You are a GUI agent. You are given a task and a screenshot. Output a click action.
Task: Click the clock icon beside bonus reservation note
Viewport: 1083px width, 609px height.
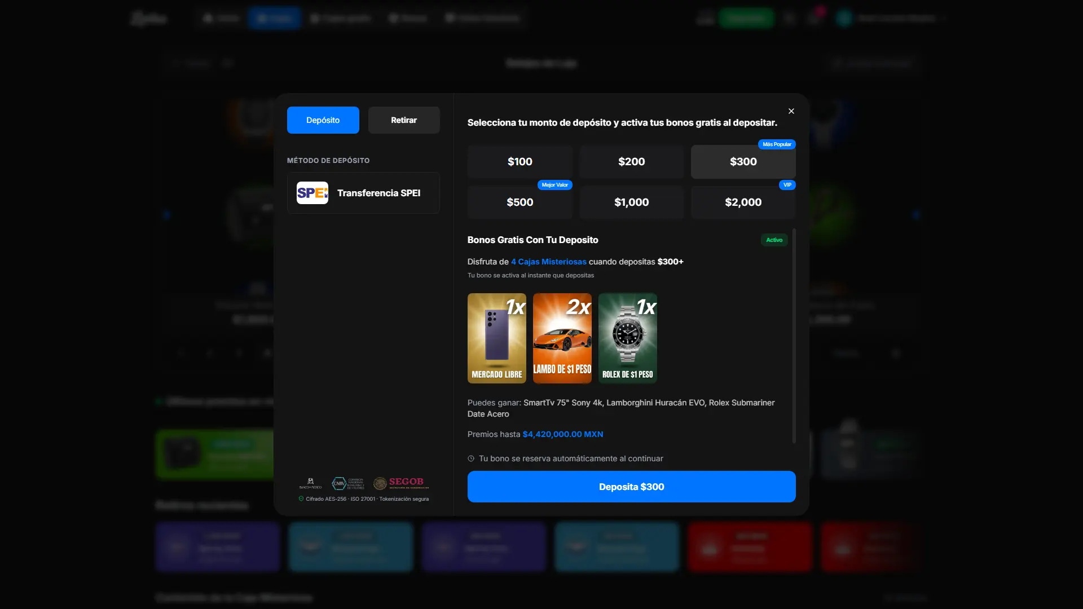pyautogui.click(x=471, y=458)
